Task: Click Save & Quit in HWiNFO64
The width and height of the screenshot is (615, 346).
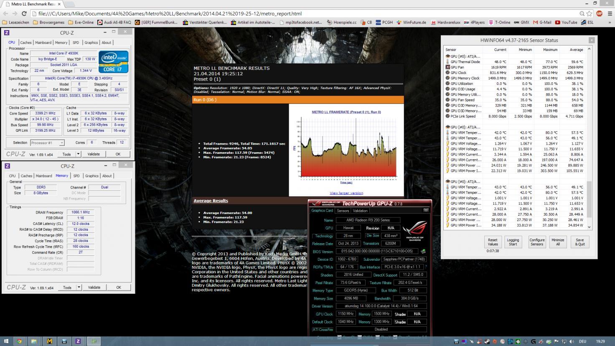Action: (x=580, y=242)
